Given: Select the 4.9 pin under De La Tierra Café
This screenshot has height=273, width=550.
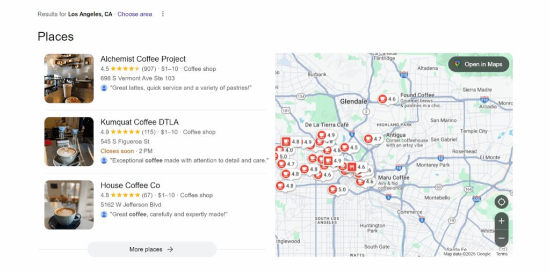Looking at the screenshot, I should (326, 135).
